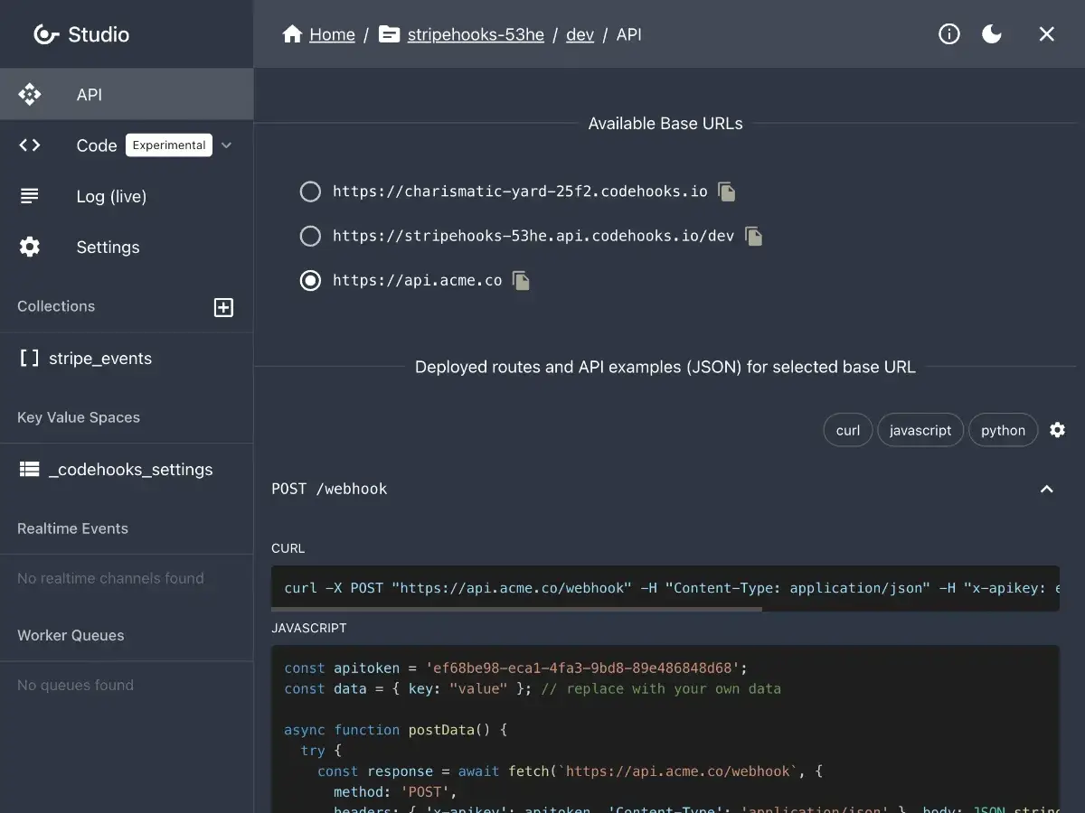Toggle the curl example chip
This screenshot has width=1085, height=813.
[x=848, y=430]
